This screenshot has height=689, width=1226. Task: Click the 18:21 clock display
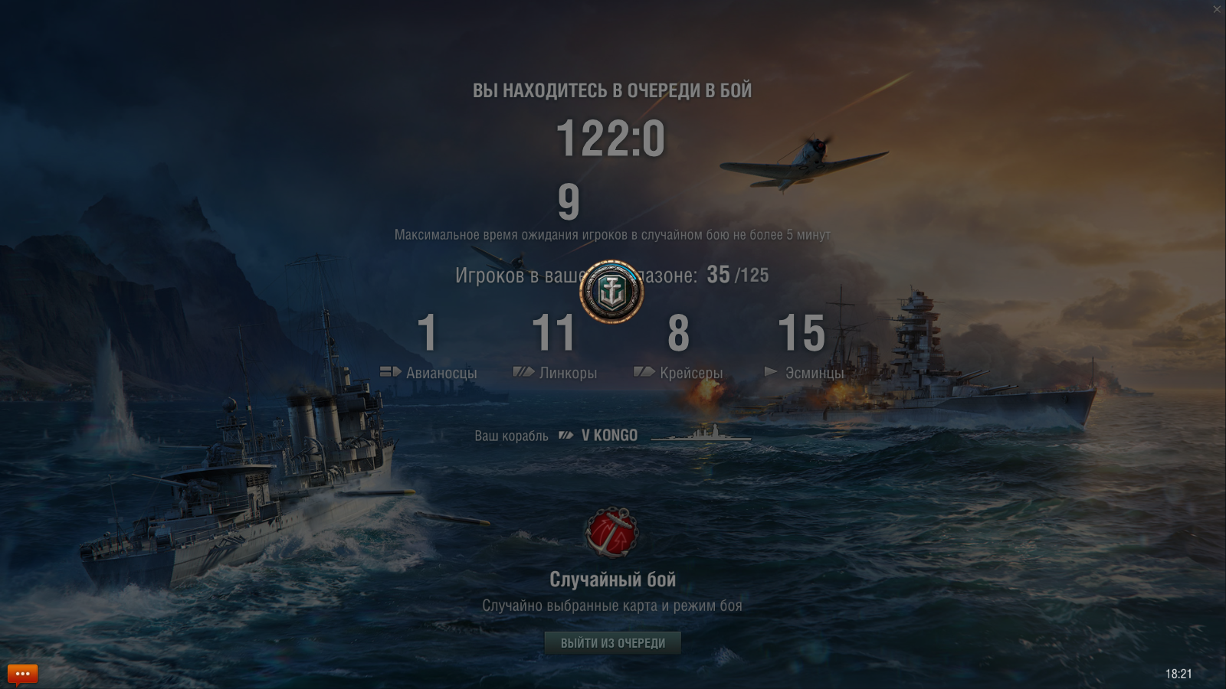(x=1178, y=674)
